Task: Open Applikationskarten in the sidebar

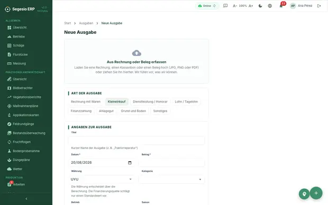Action: (23, 115)
